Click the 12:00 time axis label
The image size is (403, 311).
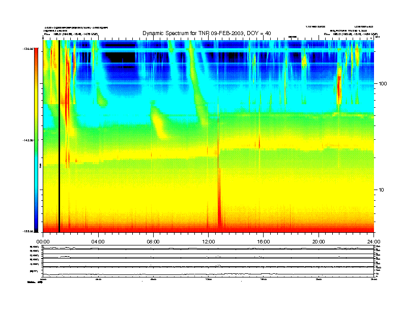209,242
